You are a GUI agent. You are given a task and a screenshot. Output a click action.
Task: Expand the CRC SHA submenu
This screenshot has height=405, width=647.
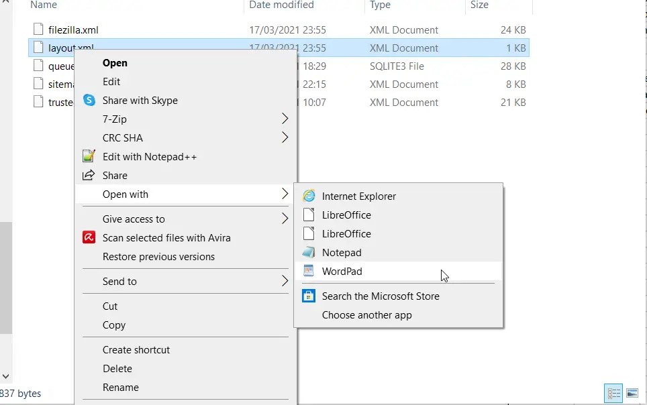123,137
